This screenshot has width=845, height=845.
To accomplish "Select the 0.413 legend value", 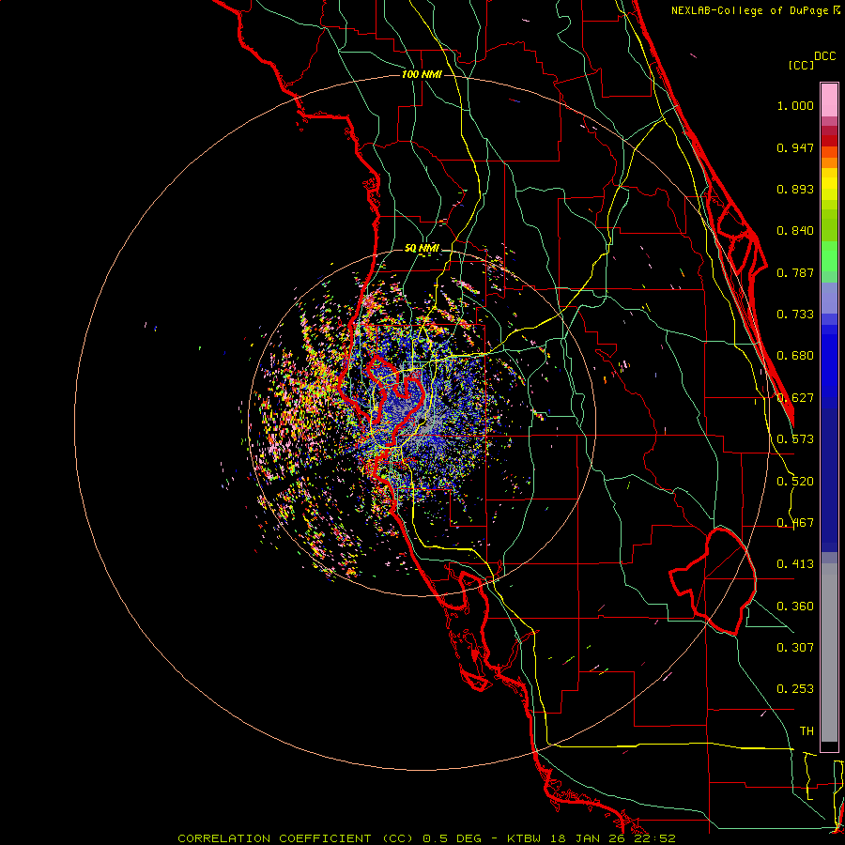I will (795, 564).
